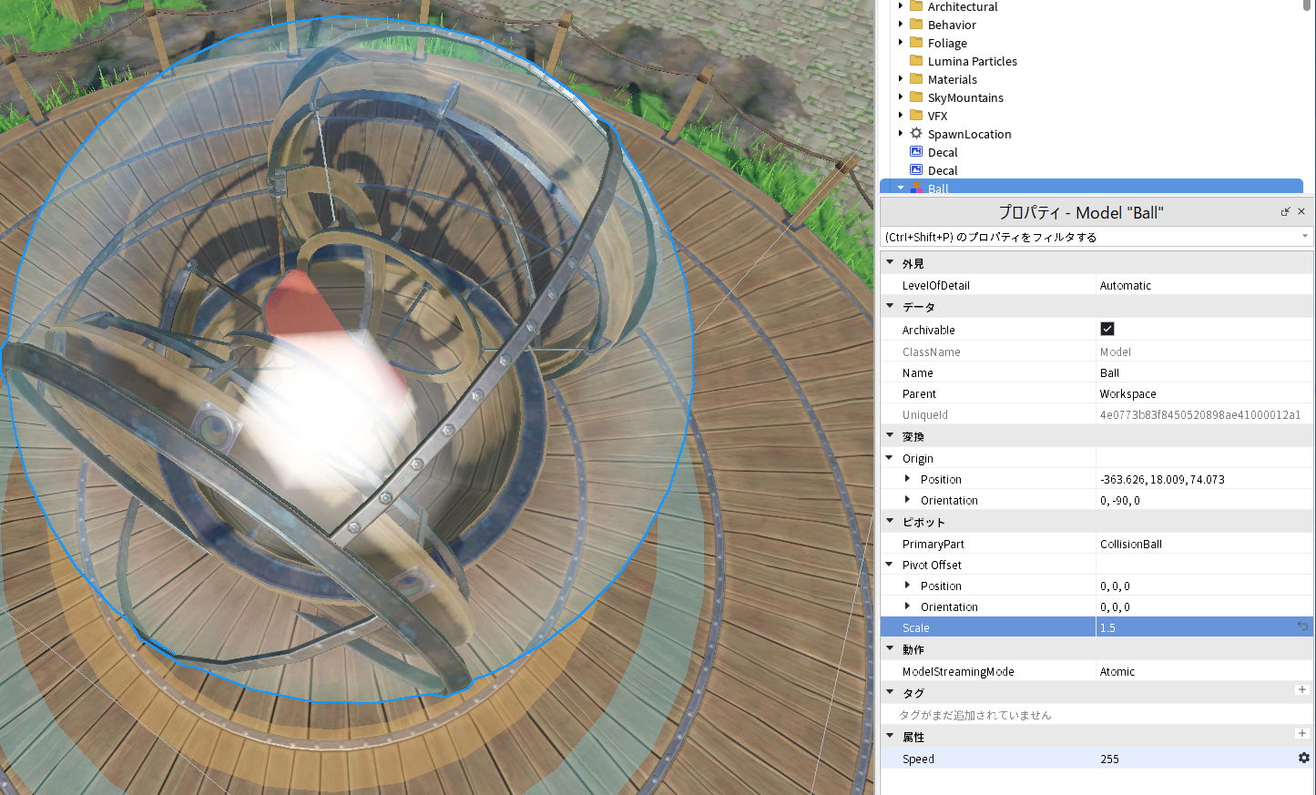Image resolution: width=1316 pixels, height=795 pixels.
Task: Collapse the データ section
Action: click(x=890, y=307)
